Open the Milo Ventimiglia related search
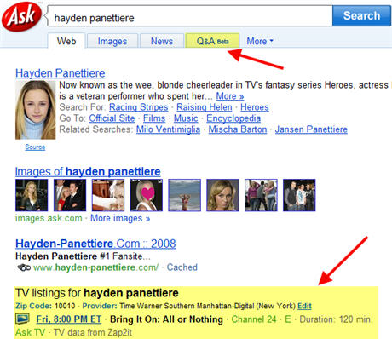This screenshot has height=339, width=392. click(x=168, y=129)
